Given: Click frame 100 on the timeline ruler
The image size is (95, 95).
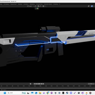Looking at the screenshot, I should pyautogui.click(x=23, y=86).
